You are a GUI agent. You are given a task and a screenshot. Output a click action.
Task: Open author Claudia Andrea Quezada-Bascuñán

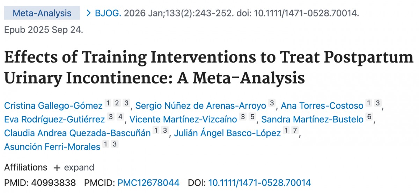(x=78, y=133)
